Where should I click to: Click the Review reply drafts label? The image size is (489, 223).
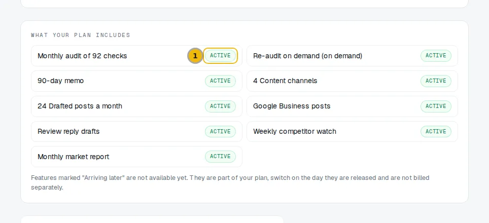coord(68,131)
